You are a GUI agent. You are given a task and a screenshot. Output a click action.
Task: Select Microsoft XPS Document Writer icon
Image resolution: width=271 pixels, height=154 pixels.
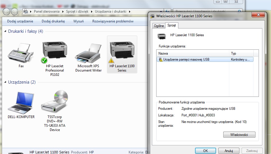click(88, 53)
